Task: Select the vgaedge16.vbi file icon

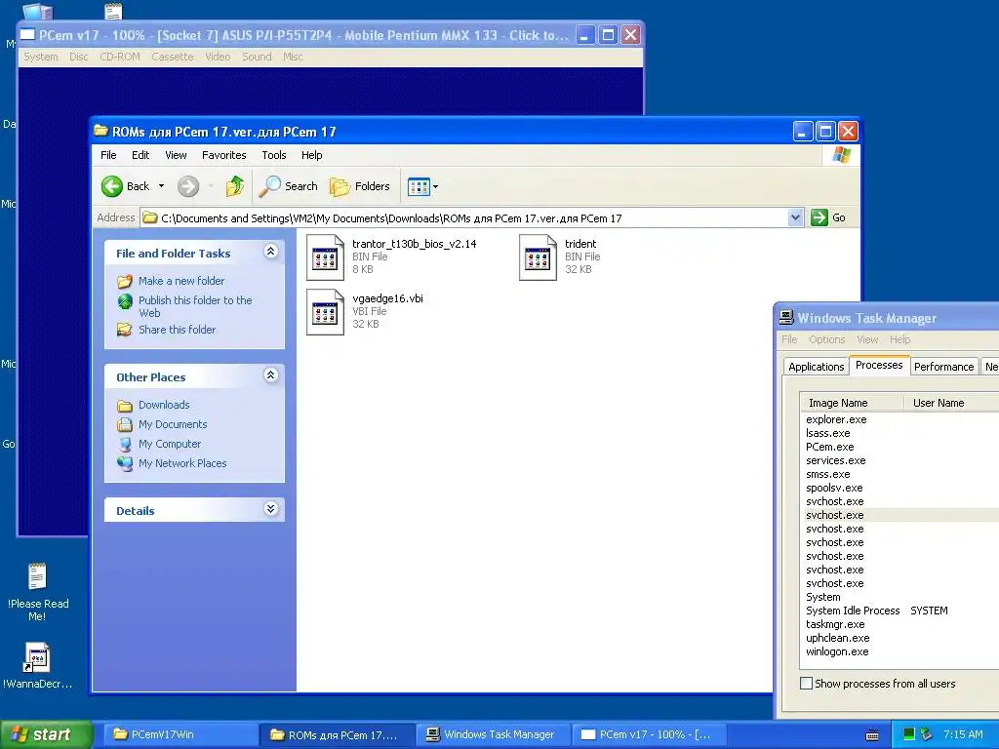Action: pyautogui.click(x=325, y=312)
